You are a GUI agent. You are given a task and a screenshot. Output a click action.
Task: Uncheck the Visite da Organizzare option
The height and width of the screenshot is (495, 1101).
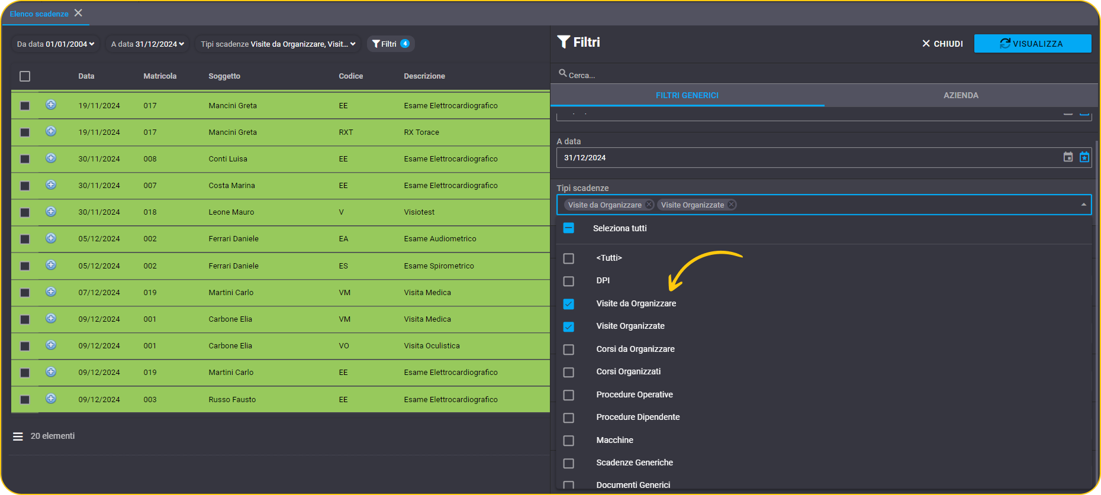[568, 304]
